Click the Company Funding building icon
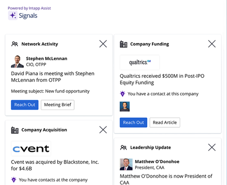 coord(124,44)
